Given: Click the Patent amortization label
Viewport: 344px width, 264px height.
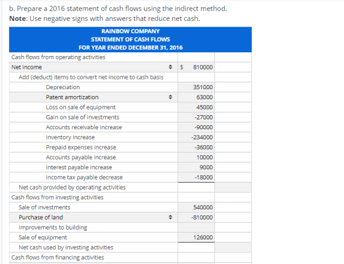Looking at the screenshot, I should click(72, 97).
